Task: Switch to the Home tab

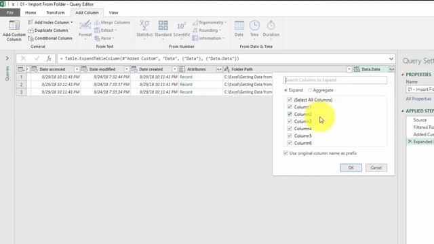Action: tap(31, 13)
